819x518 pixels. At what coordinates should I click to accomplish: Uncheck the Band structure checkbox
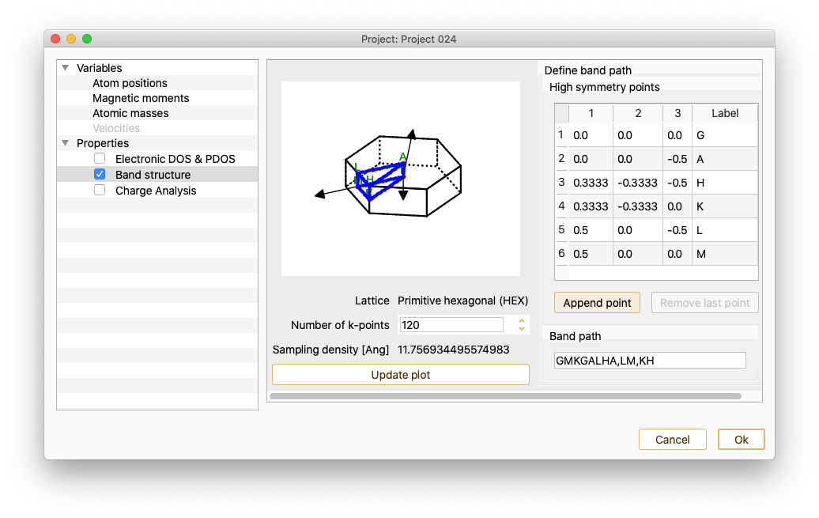coord(100,174)
